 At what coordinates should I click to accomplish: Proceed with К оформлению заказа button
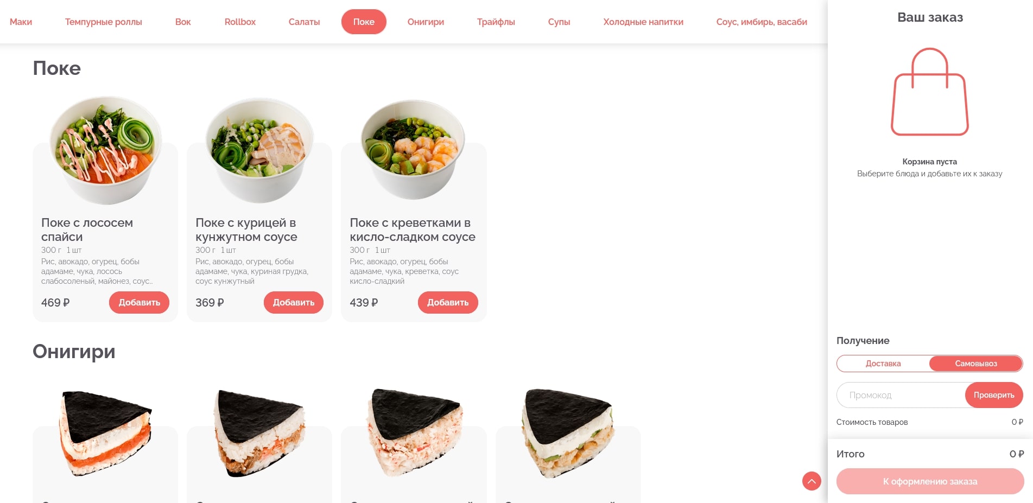[930, 481]
